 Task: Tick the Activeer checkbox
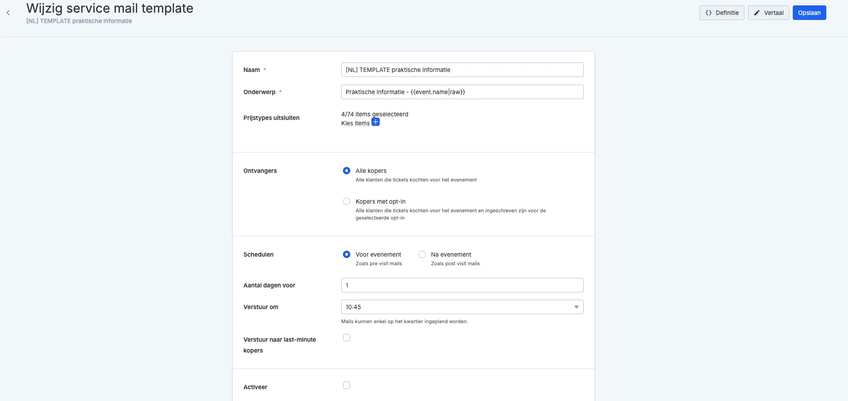(x=347, y=385)
